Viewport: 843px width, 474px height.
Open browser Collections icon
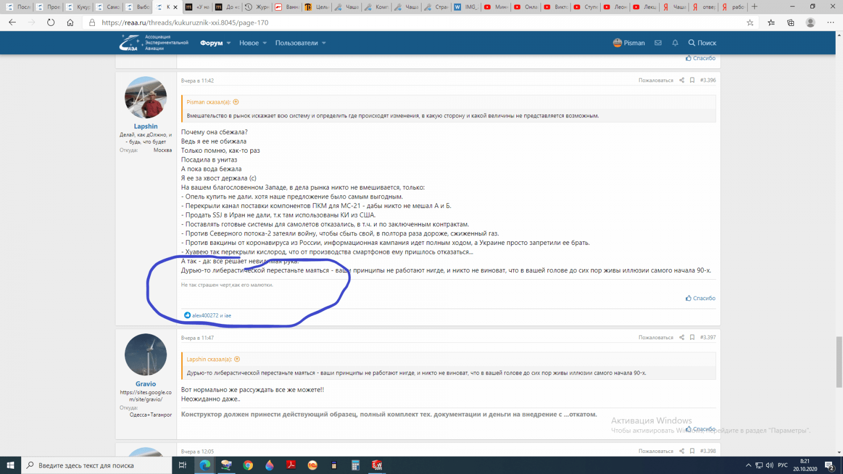pyautogui.click(x=791, y=23)
